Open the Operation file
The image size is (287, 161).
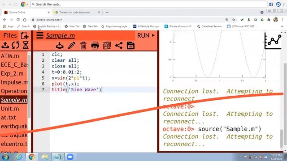(x=14, y=91)
